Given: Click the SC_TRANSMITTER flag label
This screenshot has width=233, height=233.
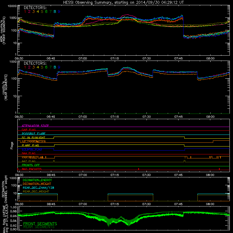Looking at the screenshot, I should 33,142.
